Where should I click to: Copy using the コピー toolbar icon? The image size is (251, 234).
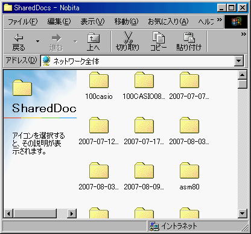coord(159,42)
